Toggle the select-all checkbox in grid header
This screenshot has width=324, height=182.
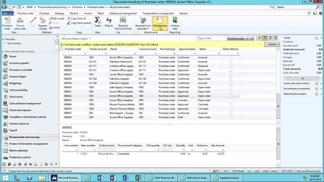(x=61, y=49)
